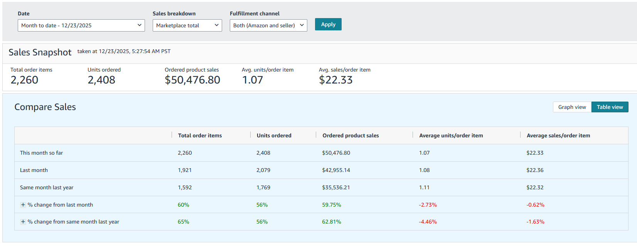Screen dimensions: 637x247
Task: Click the Compare Sales heading
Action: pos(45,107)
